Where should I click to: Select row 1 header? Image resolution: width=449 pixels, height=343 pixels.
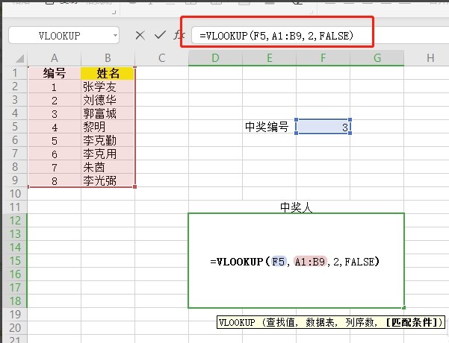click(15, 73)
